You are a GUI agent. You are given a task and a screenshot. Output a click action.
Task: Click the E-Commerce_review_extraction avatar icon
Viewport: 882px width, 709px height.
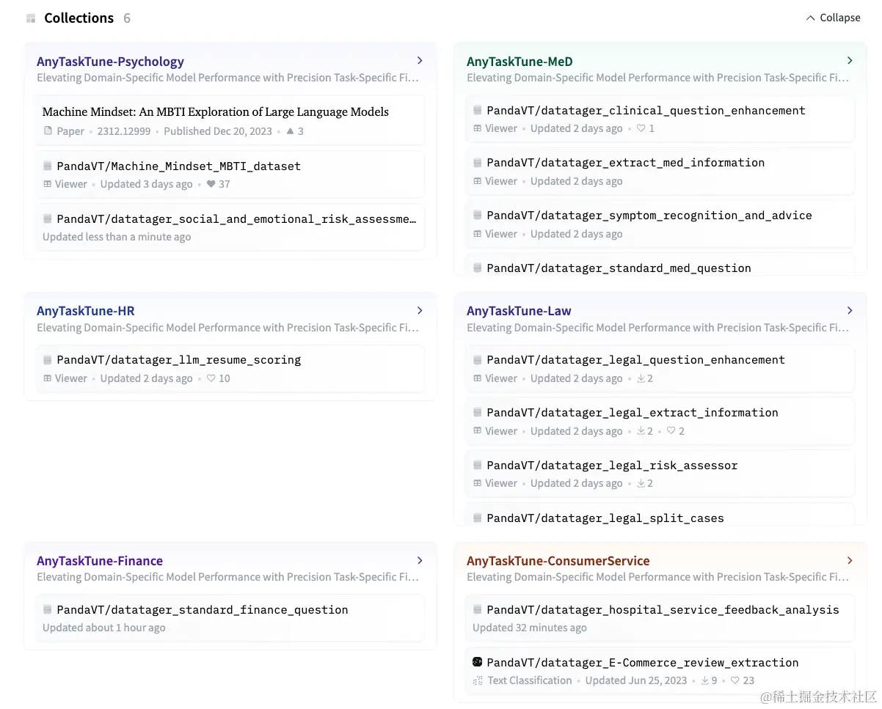[478, 662]
